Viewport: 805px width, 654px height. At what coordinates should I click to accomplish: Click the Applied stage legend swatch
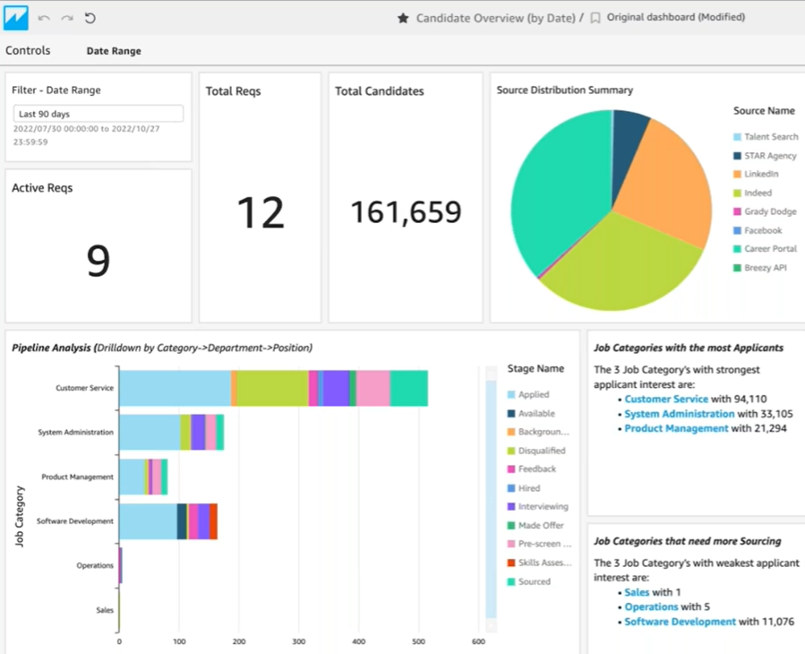point(510,394)
